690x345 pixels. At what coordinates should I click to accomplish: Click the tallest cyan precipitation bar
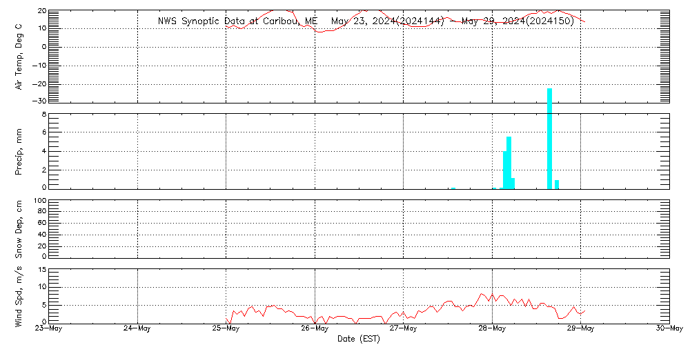[x=549, y=139]
